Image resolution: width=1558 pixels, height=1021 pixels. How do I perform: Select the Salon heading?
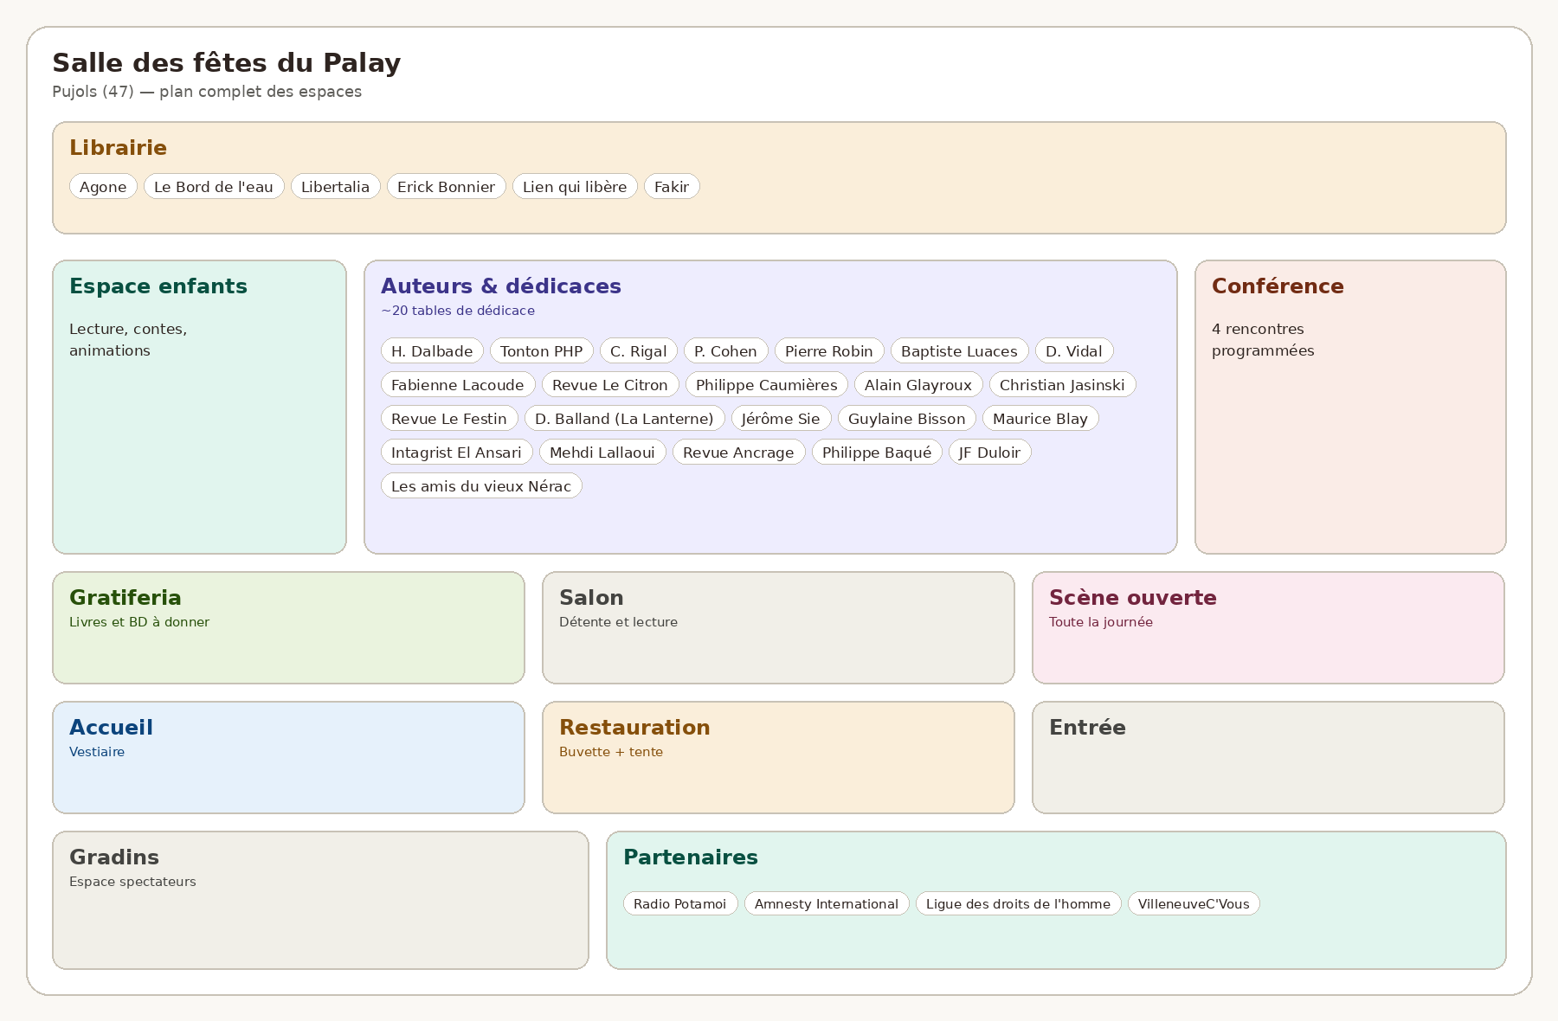[x=591, y=598]
